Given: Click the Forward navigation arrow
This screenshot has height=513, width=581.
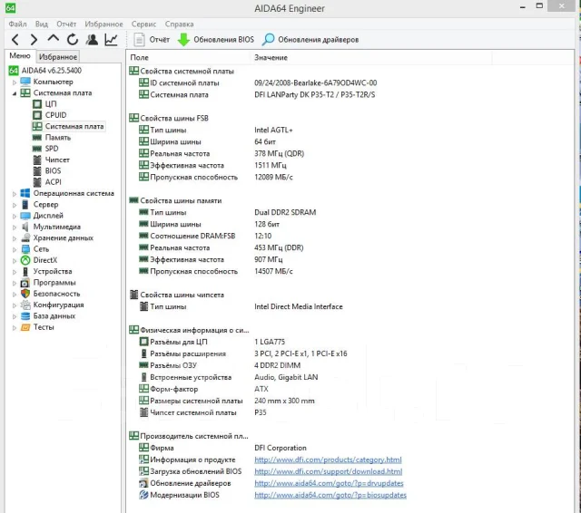Looking at the screenshot, I should coord(34,40).
